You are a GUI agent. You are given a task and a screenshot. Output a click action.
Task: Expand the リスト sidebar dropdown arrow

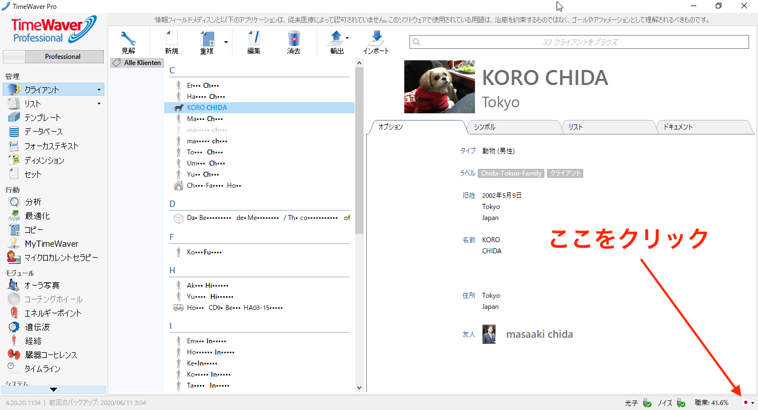99,103
